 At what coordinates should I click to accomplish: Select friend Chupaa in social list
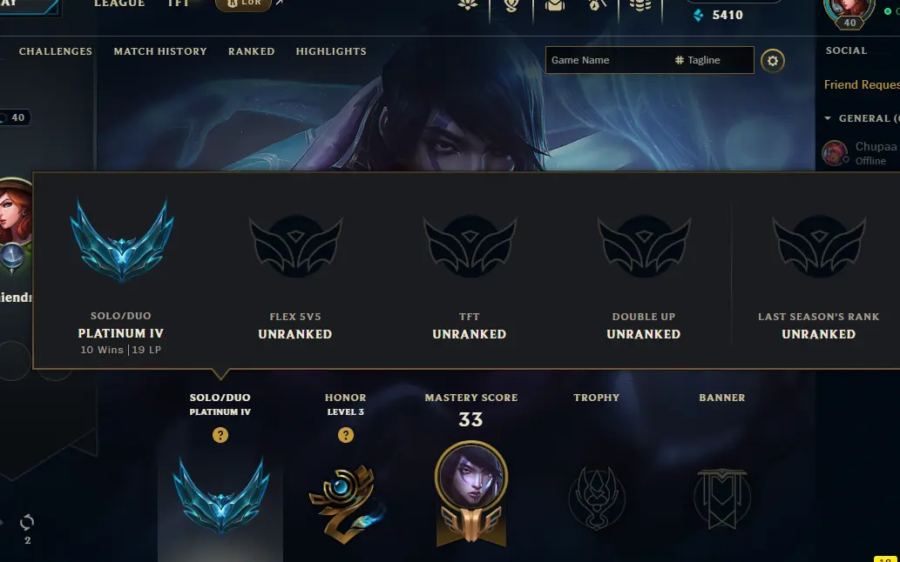(x=861, y=153)
